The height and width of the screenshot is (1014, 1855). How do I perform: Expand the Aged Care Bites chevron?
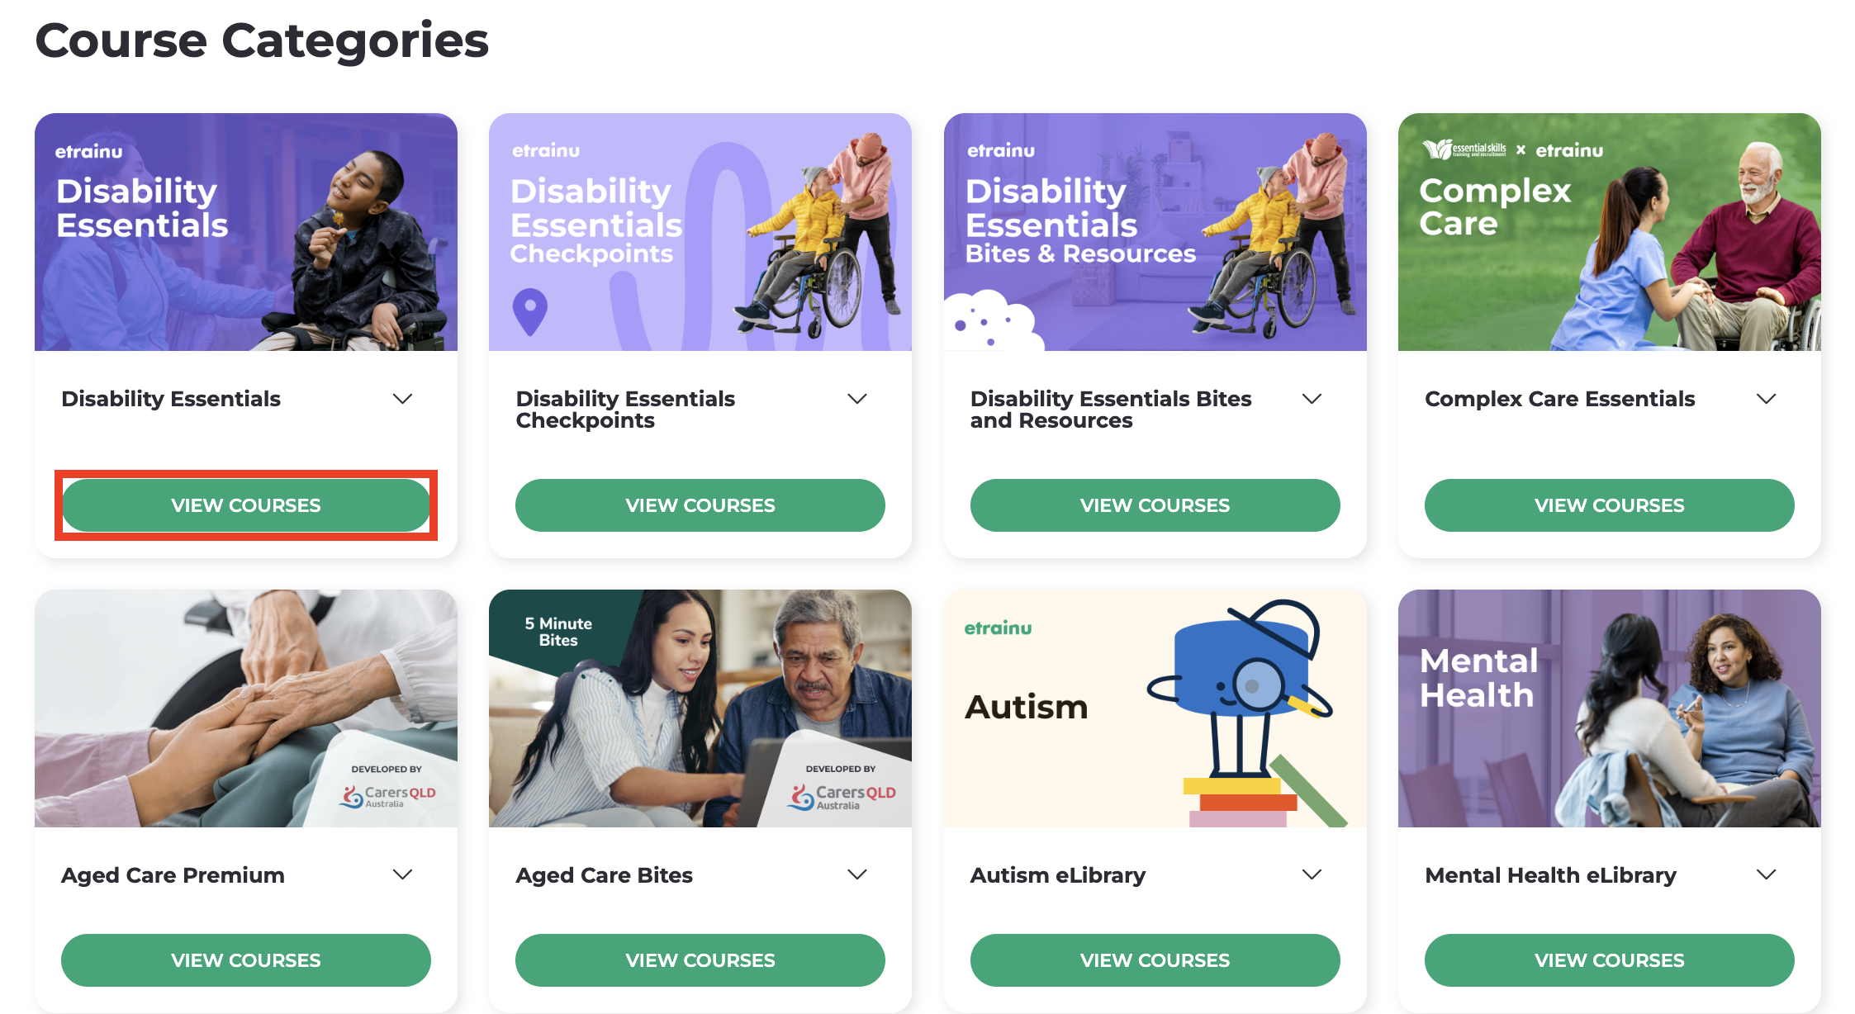[x=857, y=874]
